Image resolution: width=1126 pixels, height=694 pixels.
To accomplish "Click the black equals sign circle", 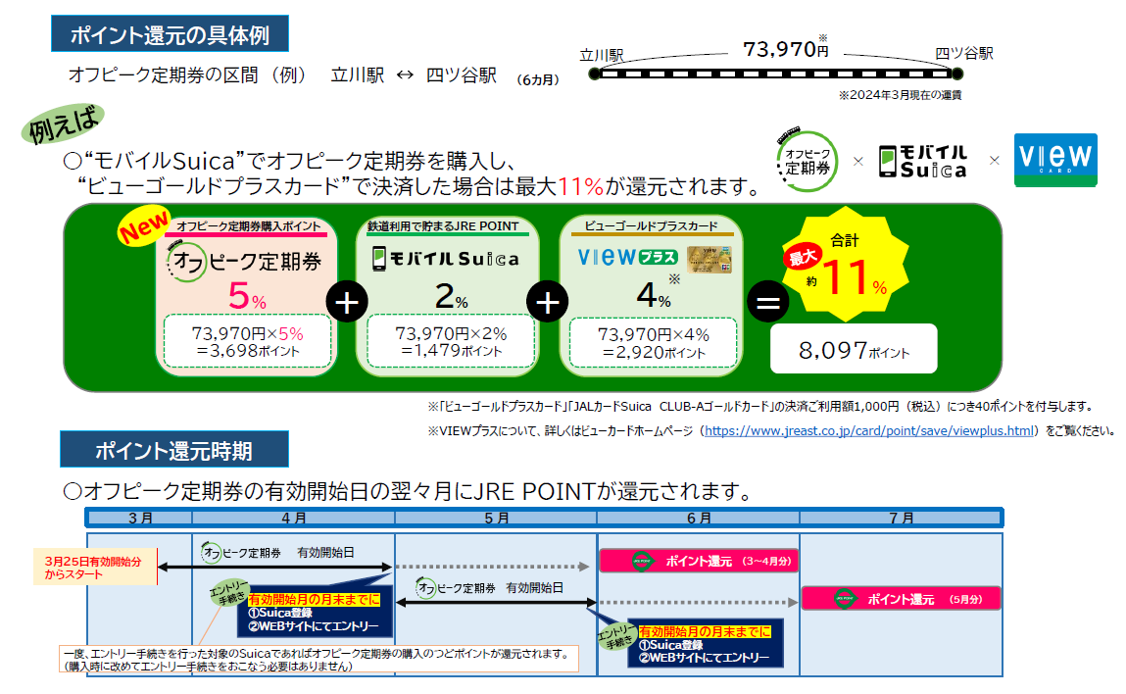I will point(767,302).
